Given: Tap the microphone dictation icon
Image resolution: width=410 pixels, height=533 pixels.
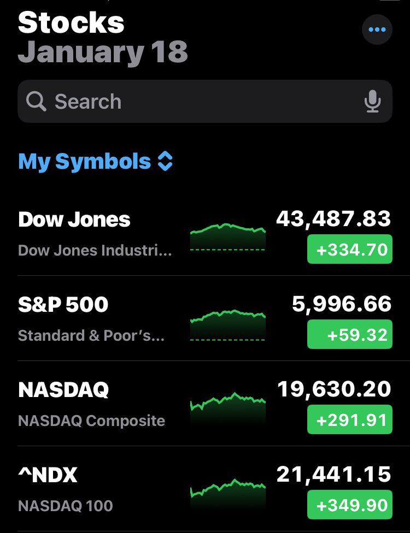Looking at the screenshot, I should [372, 102].
